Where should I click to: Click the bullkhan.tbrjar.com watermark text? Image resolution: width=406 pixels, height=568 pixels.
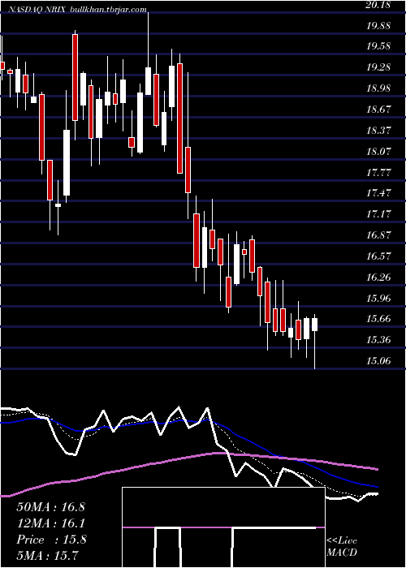click(x=106, y=10)
